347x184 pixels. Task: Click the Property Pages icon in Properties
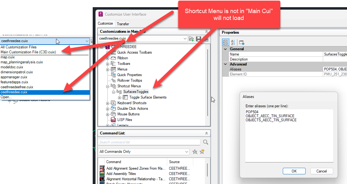[x=241, y=42]
